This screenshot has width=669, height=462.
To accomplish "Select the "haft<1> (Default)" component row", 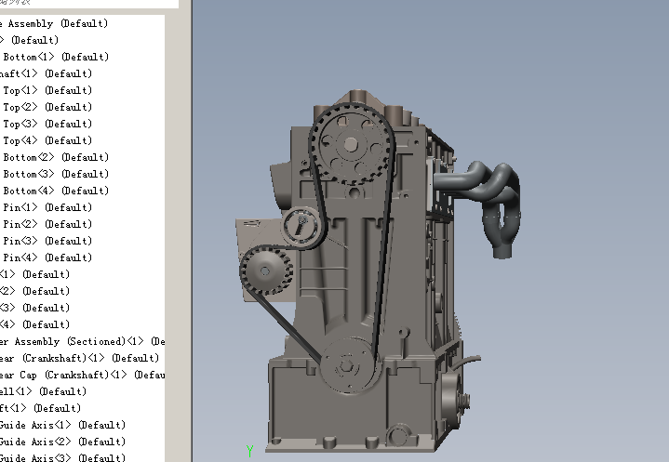I will 47,73.
